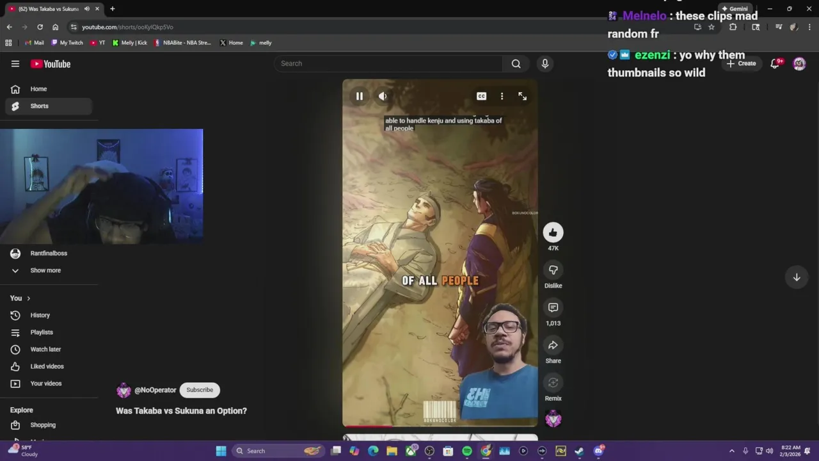Open the comments with 1,013 comments

click(553, 308)
